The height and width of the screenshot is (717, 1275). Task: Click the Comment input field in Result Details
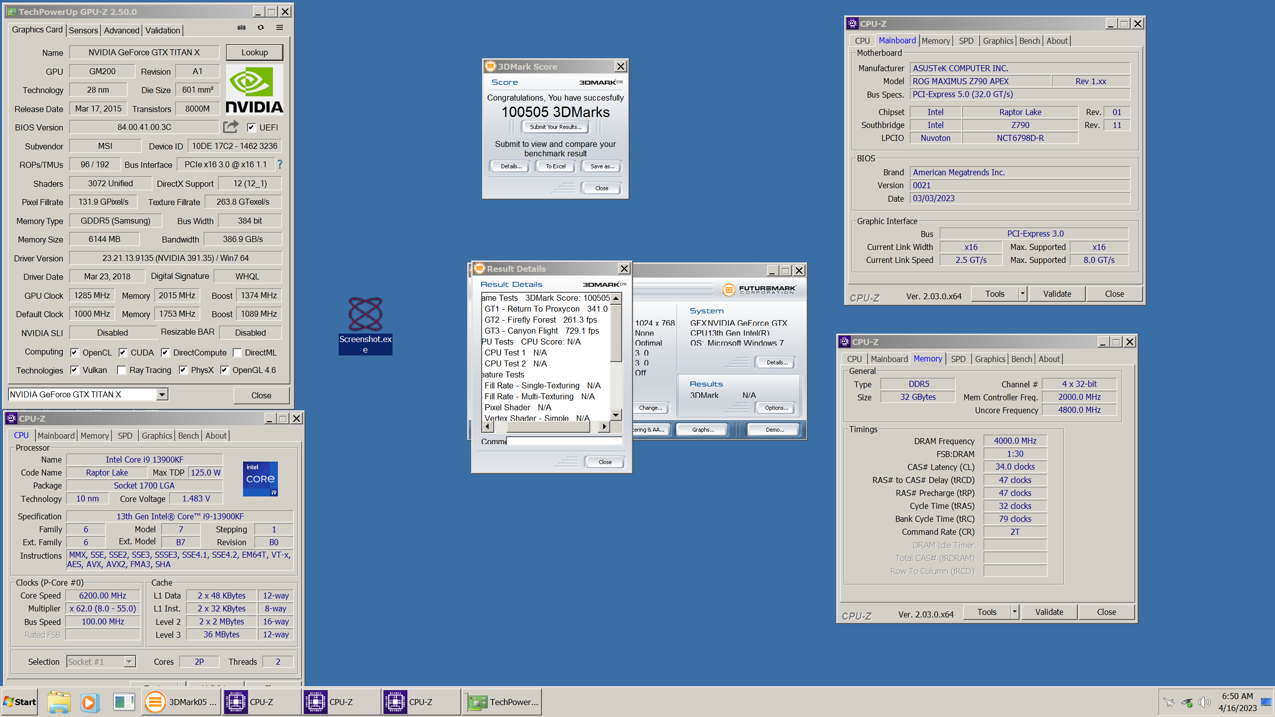564,441
